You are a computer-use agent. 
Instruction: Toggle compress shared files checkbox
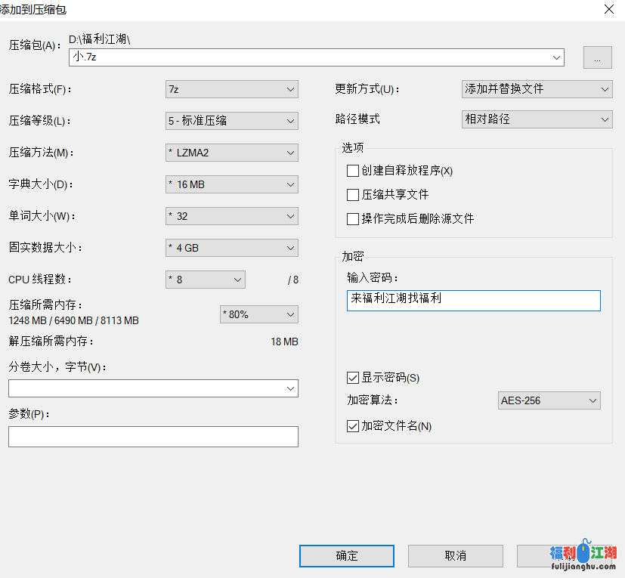click(353, 195)
